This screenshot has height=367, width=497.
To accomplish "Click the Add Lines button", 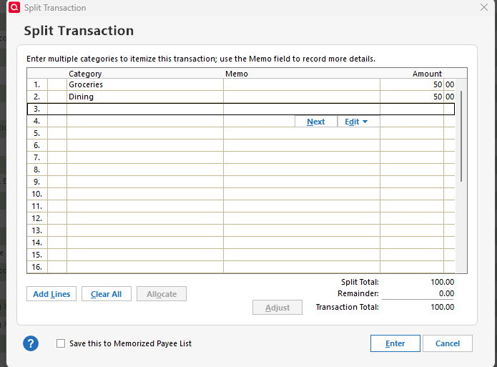I will (51, 294).
